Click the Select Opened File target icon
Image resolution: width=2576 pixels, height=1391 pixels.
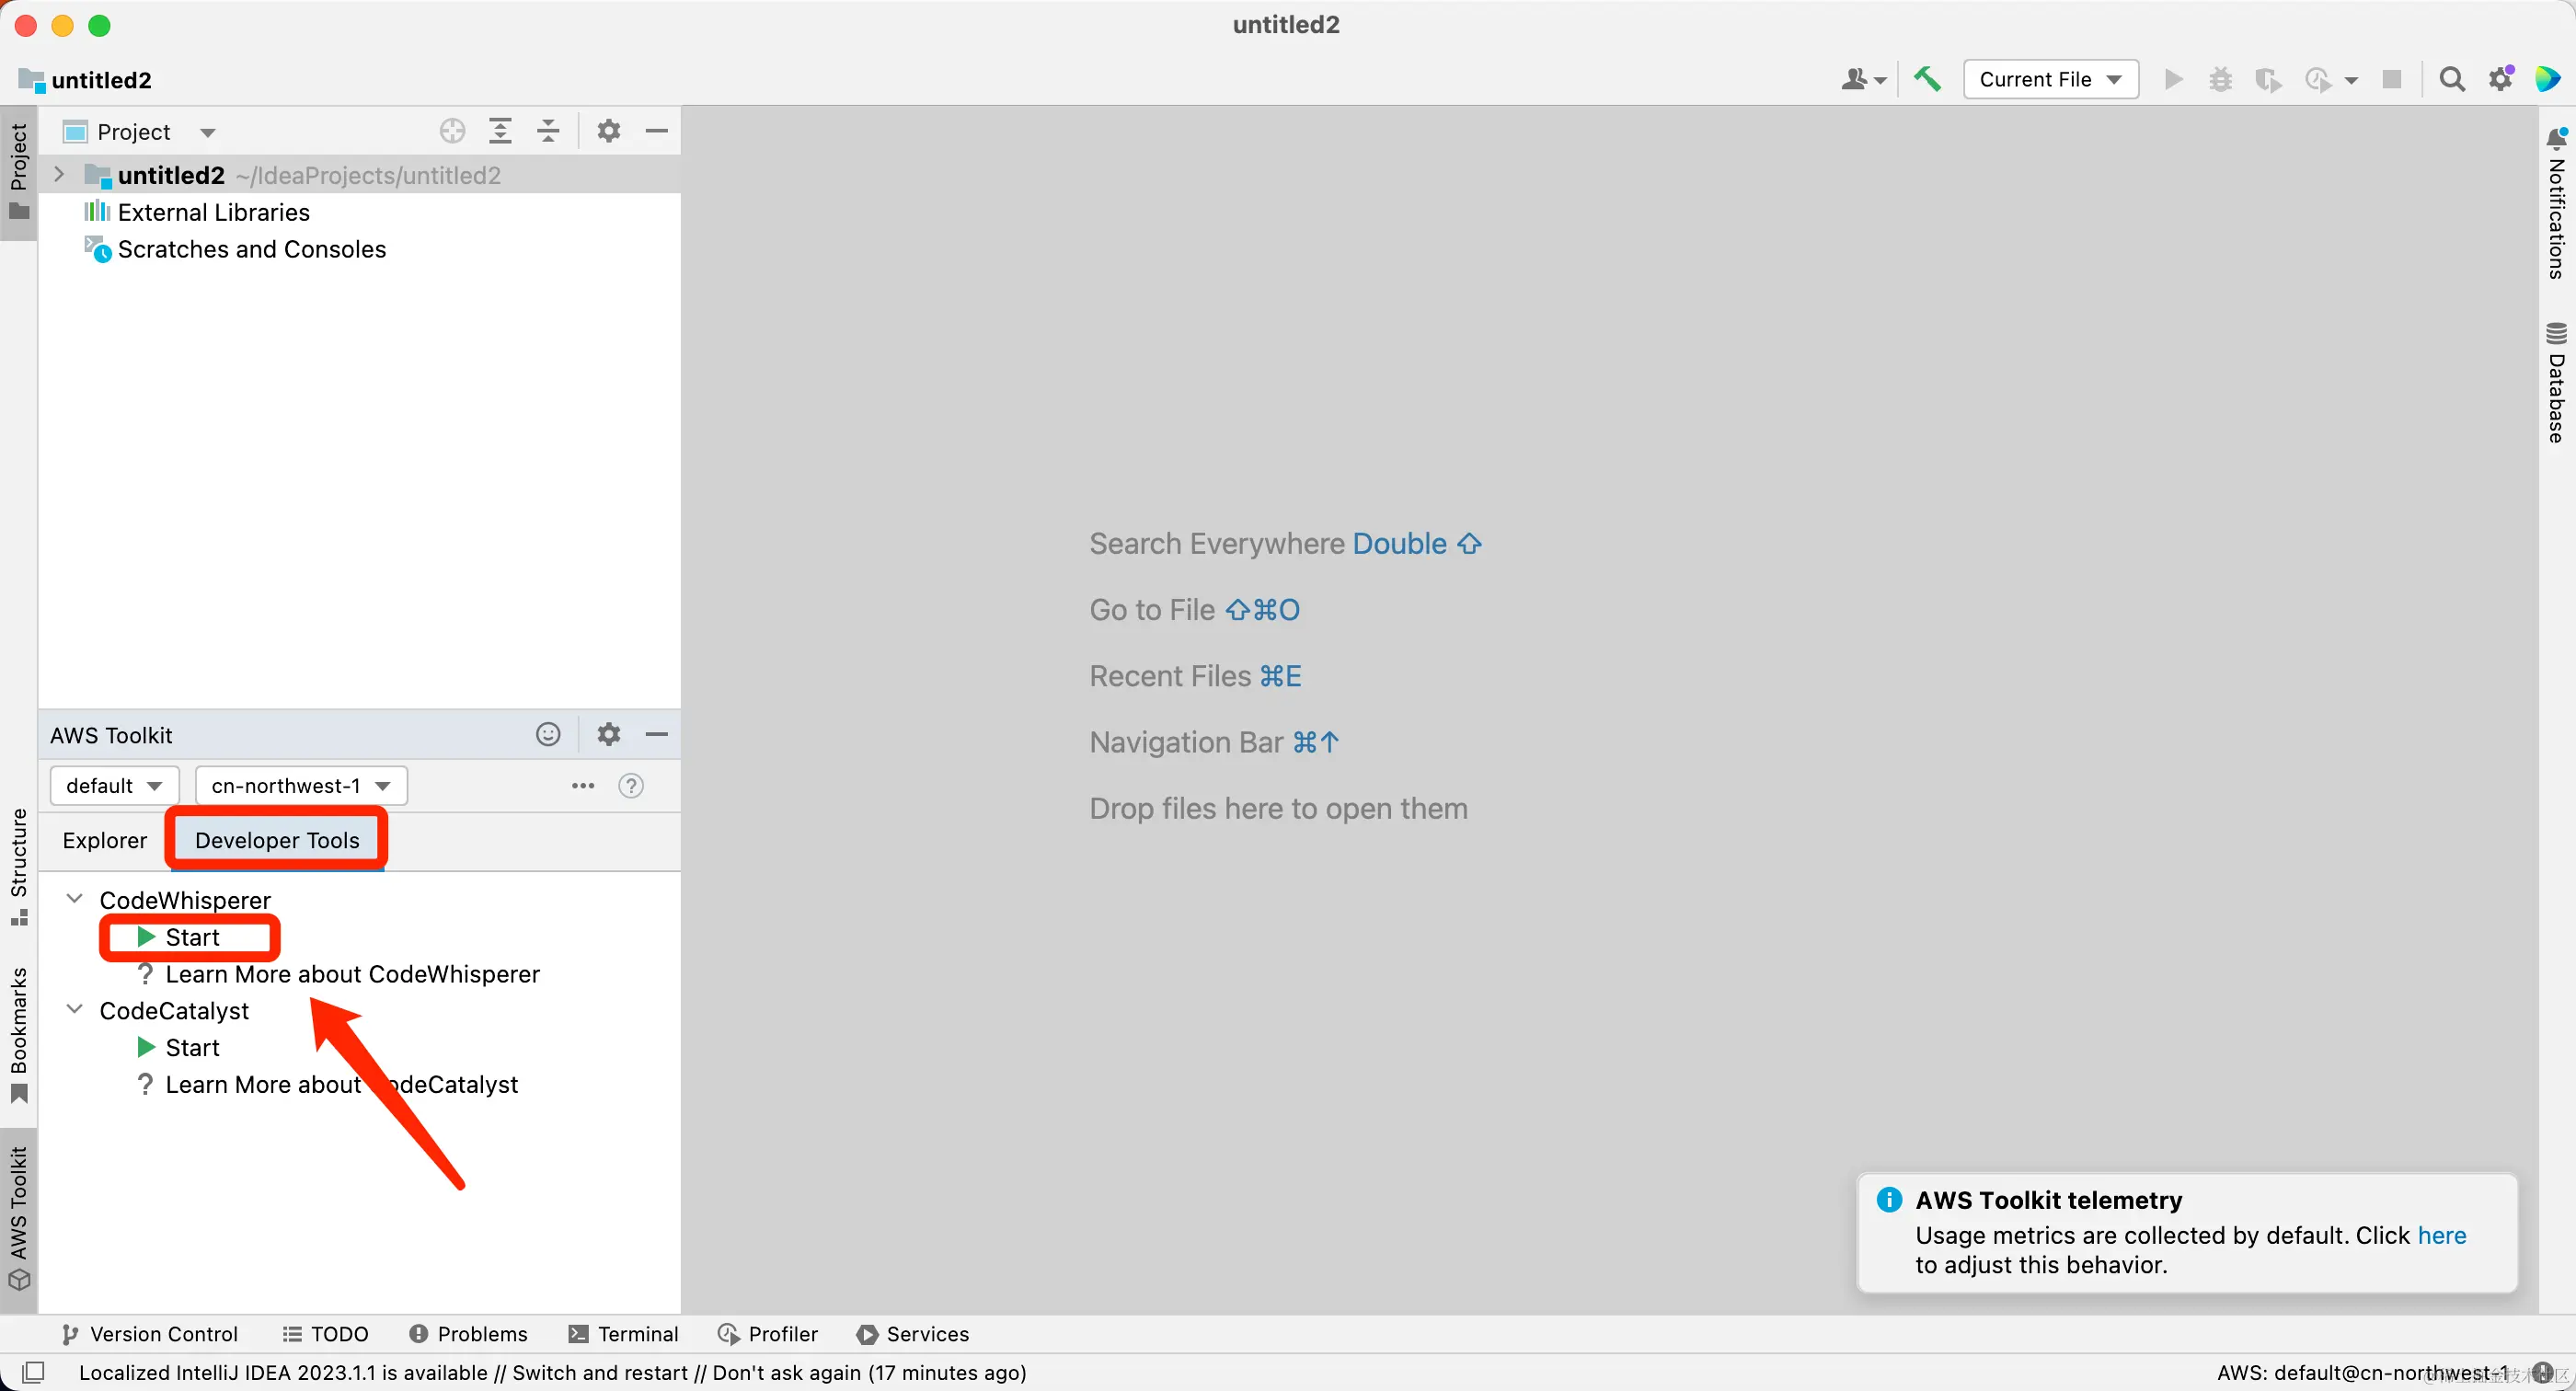click(x=452, y=131)
